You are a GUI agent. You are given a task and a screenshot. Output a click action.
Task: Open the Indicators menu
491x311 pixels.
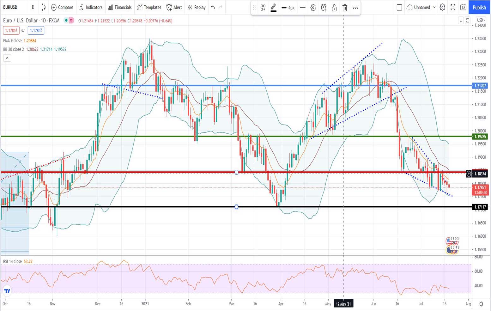[91, 7]
